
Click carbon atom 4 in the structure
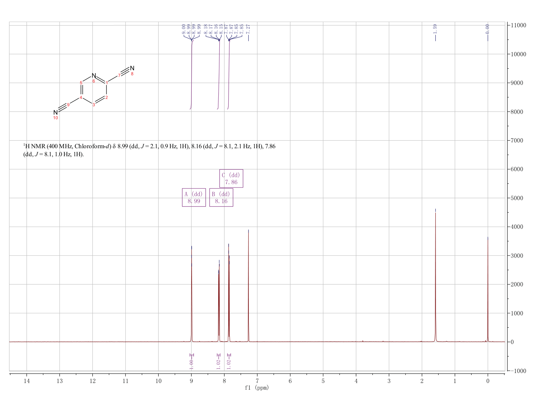[81, 97]
